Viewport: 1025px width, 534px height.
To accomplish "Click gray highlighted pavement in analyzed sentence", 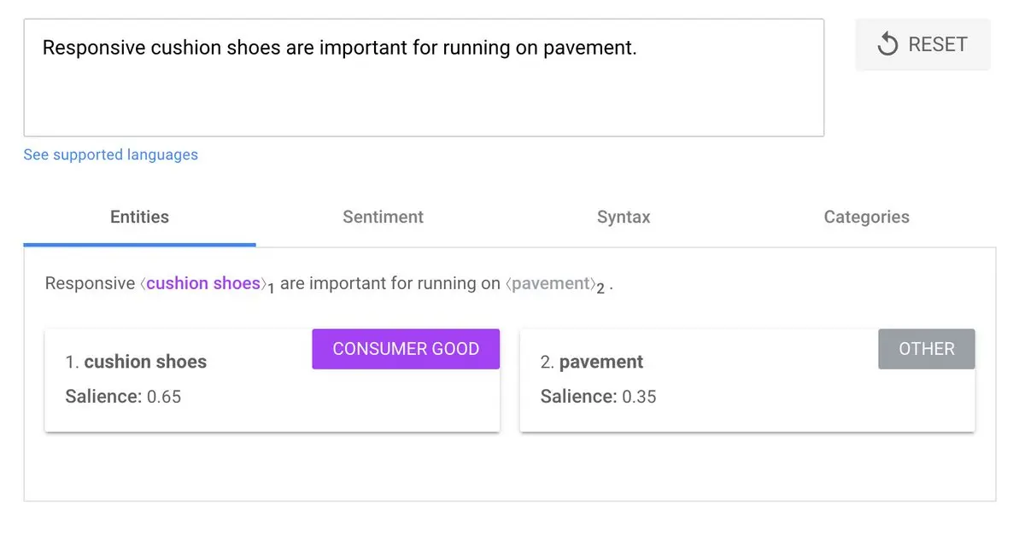I will coord(551,283).
